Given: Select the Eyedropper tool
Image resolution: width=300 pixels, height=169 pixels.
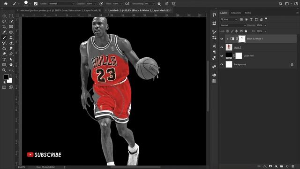Looking at the screenshot, I should (x=4, y=32).
